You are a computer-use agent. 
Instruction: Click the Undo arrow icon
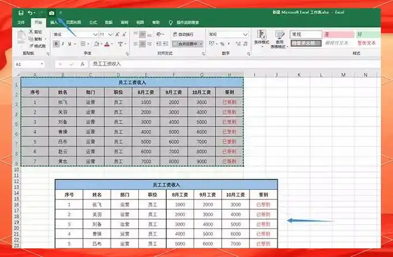[31, 13]
